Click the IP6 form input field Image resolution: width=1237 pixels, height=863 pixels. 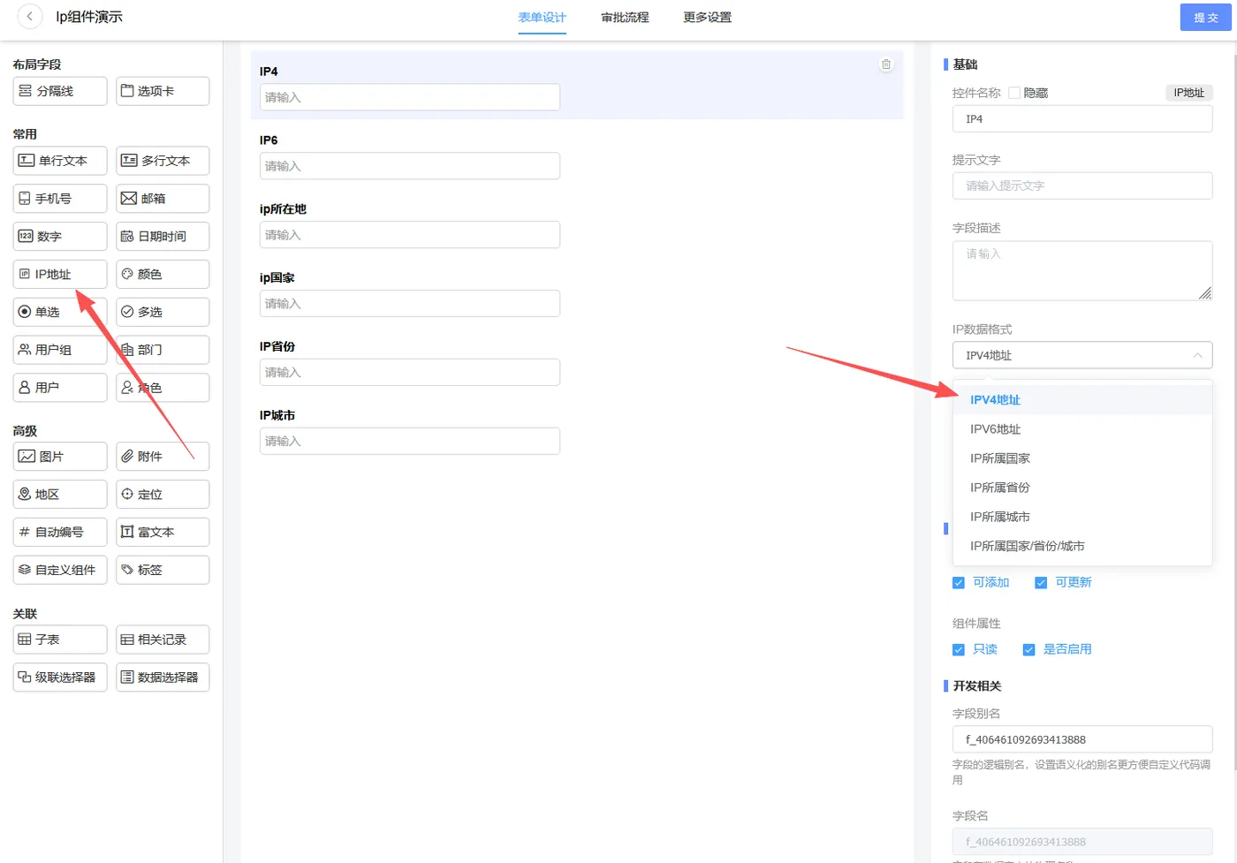(410, 166)
